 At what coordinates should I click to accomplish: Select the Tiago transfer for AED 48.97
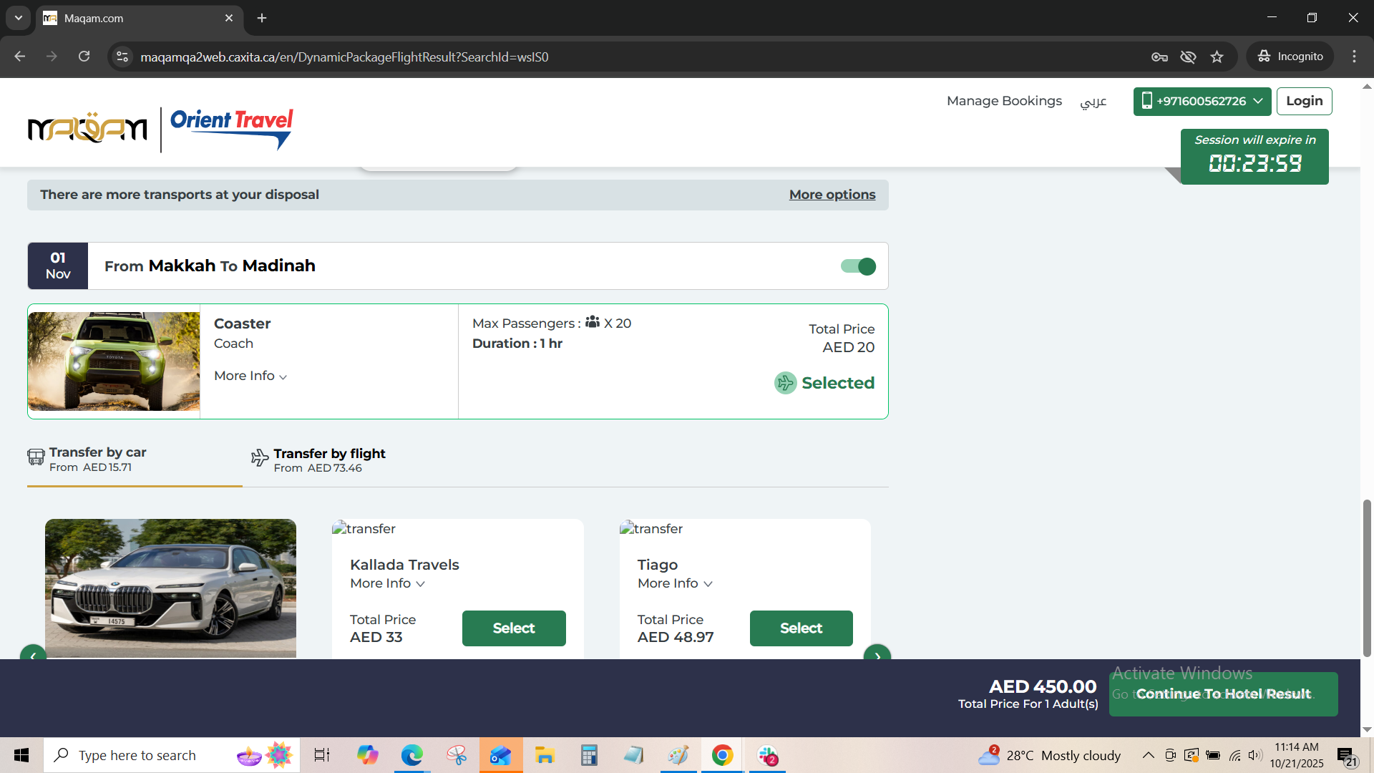801,628
